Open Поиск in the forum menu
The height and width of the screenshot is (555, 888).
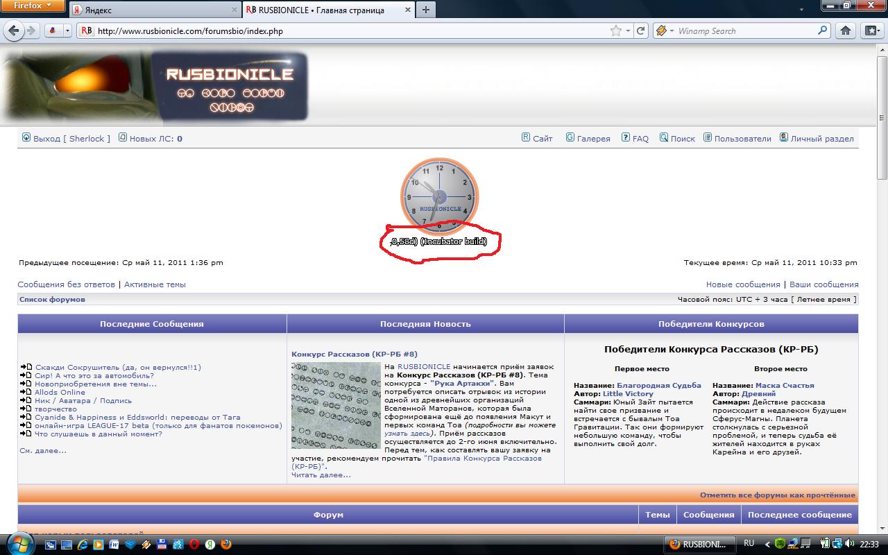pos(677,138)
